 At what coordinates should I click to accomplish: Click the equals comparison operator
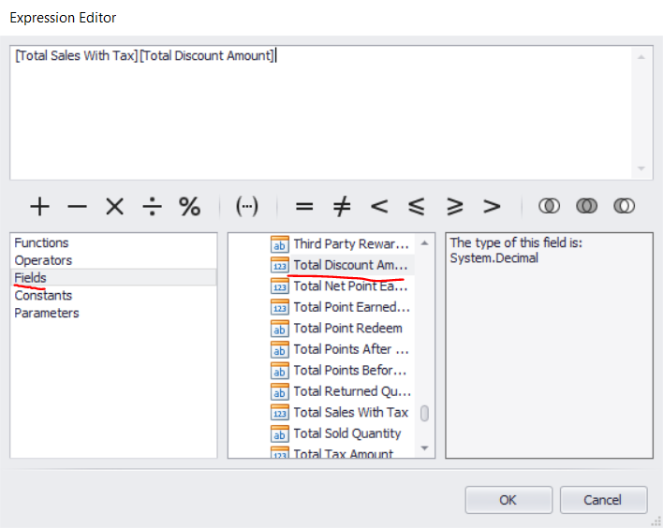[x=304, y=207]
